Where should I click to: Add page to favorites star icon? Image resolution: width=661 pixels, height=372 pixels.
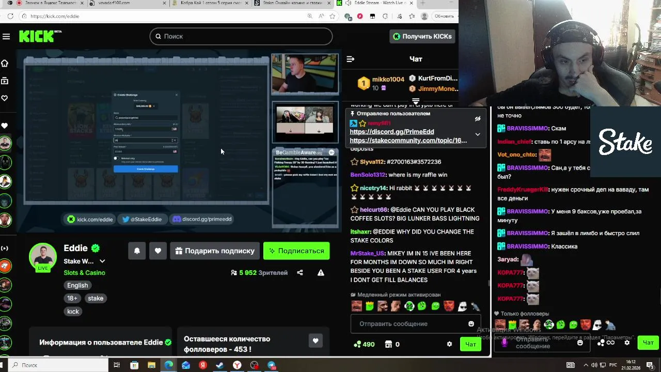[x=333, y=16]
